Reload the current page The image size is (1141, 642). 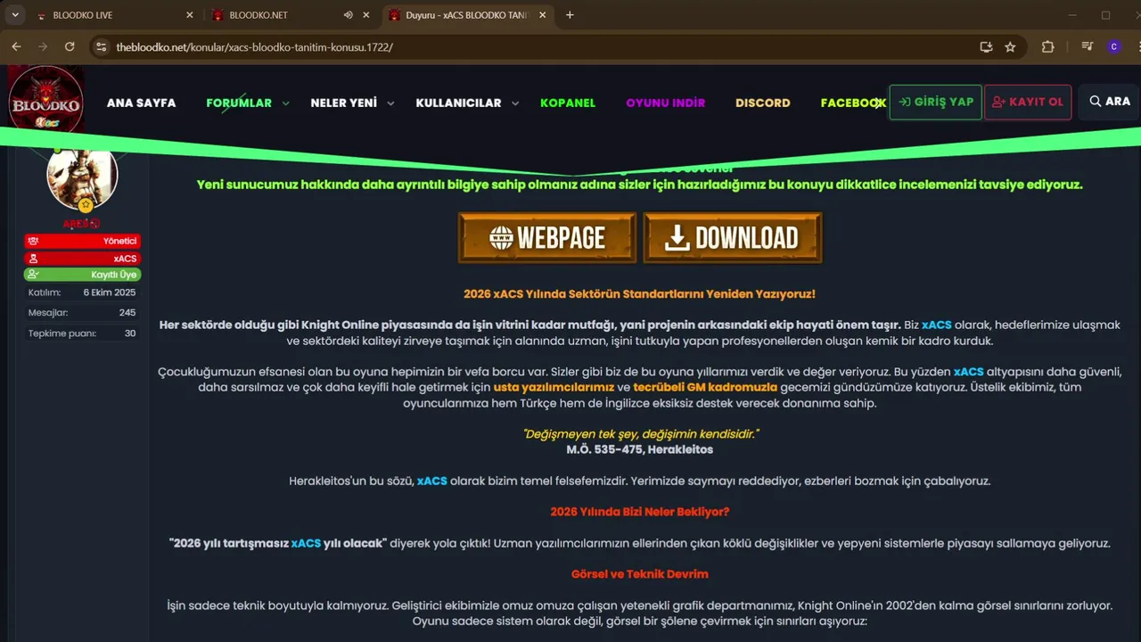click(70, 46)
